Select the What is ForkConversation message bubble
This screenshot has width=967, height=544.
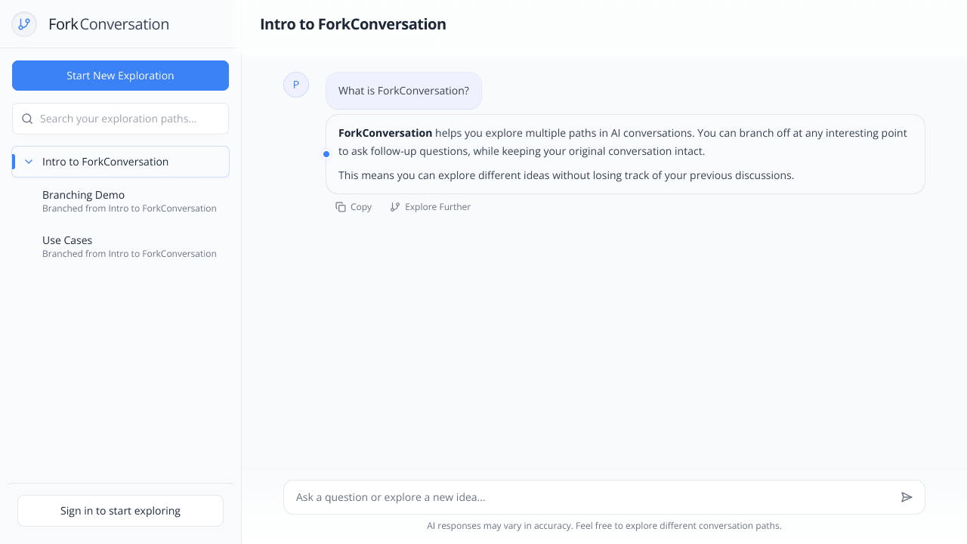[x=403, y=91]
